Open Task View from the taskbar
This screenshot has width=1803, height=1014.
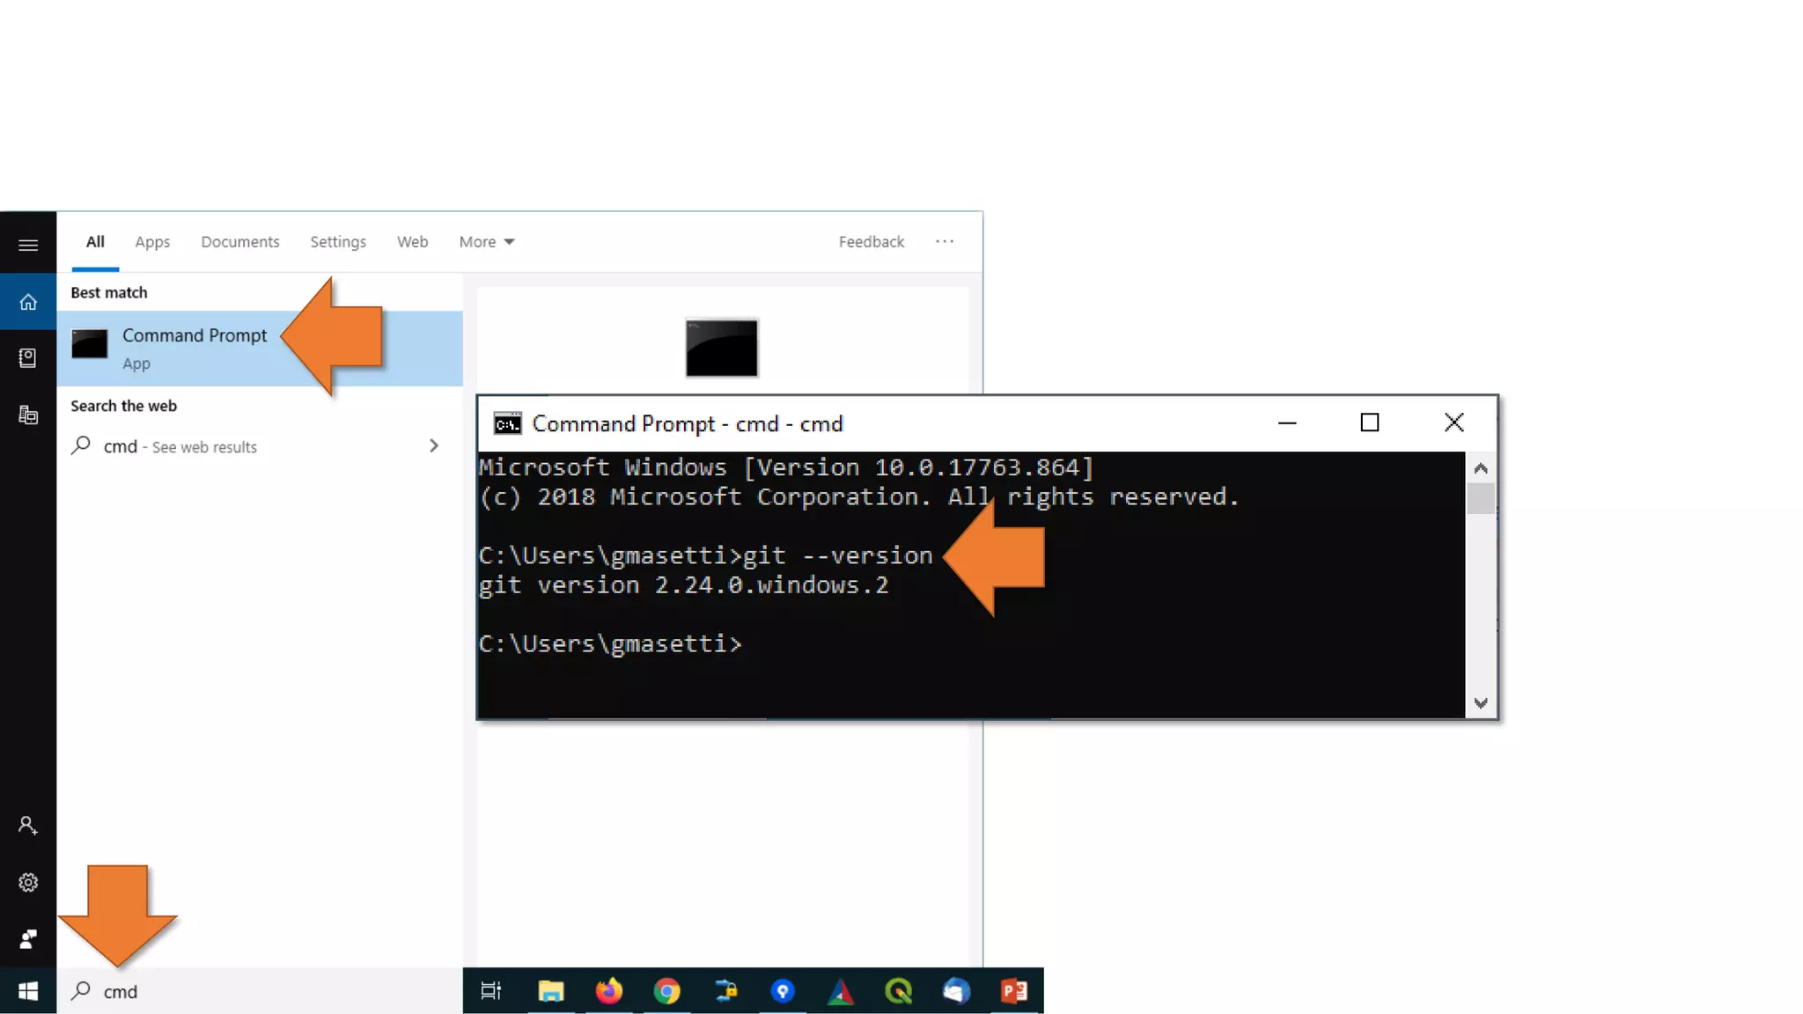pos(491,991)
